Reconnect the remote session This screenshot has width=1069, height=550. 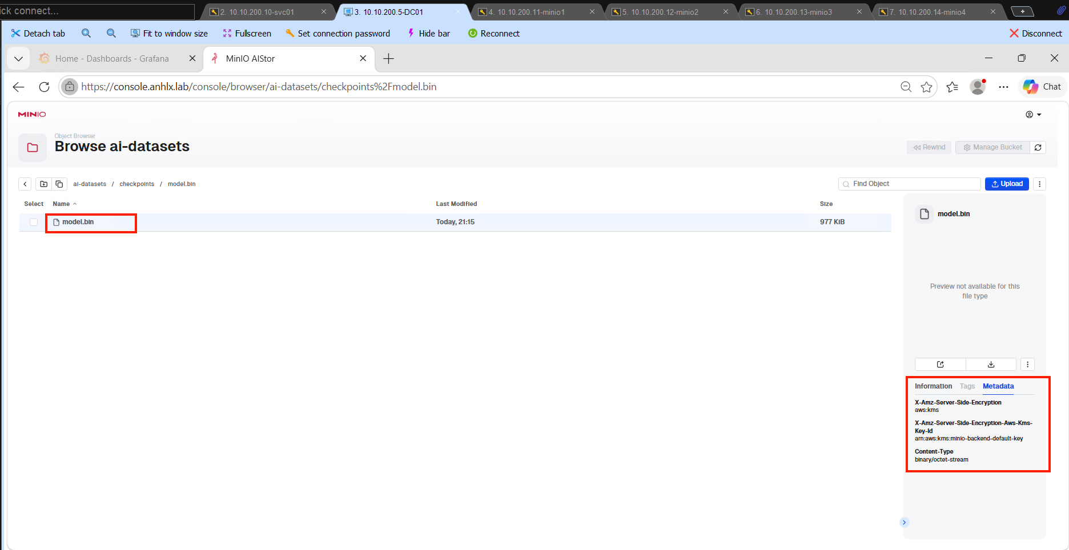tap(493, 34)
